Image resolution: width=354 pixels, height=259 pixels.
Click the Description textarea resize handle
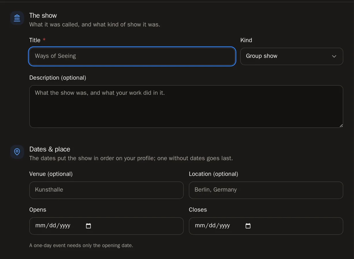[x=341, y=126]
